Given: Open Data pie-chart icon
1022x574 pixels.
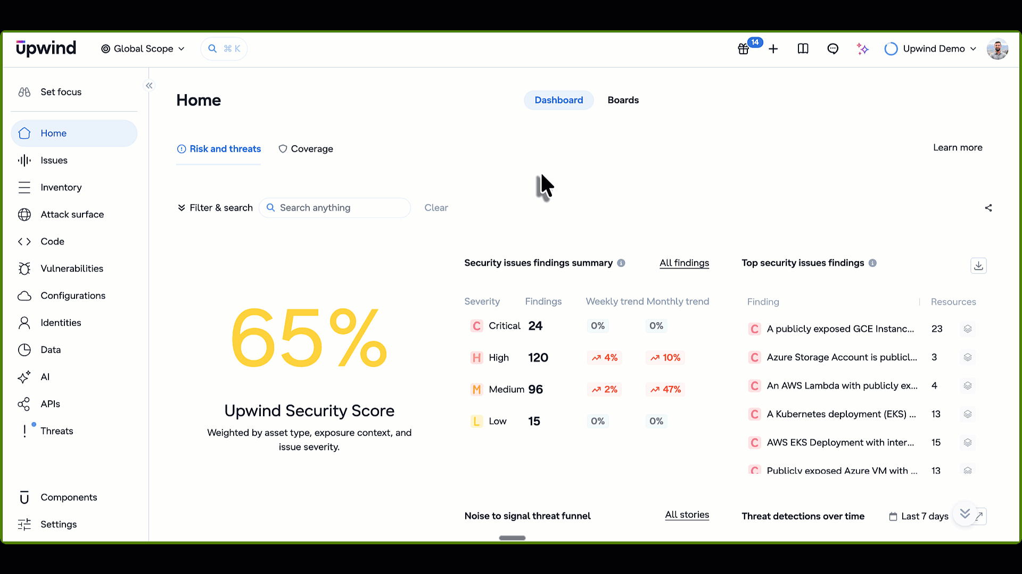Looking at the screenshot, I should pyautogui.click(x=24, y=350).
